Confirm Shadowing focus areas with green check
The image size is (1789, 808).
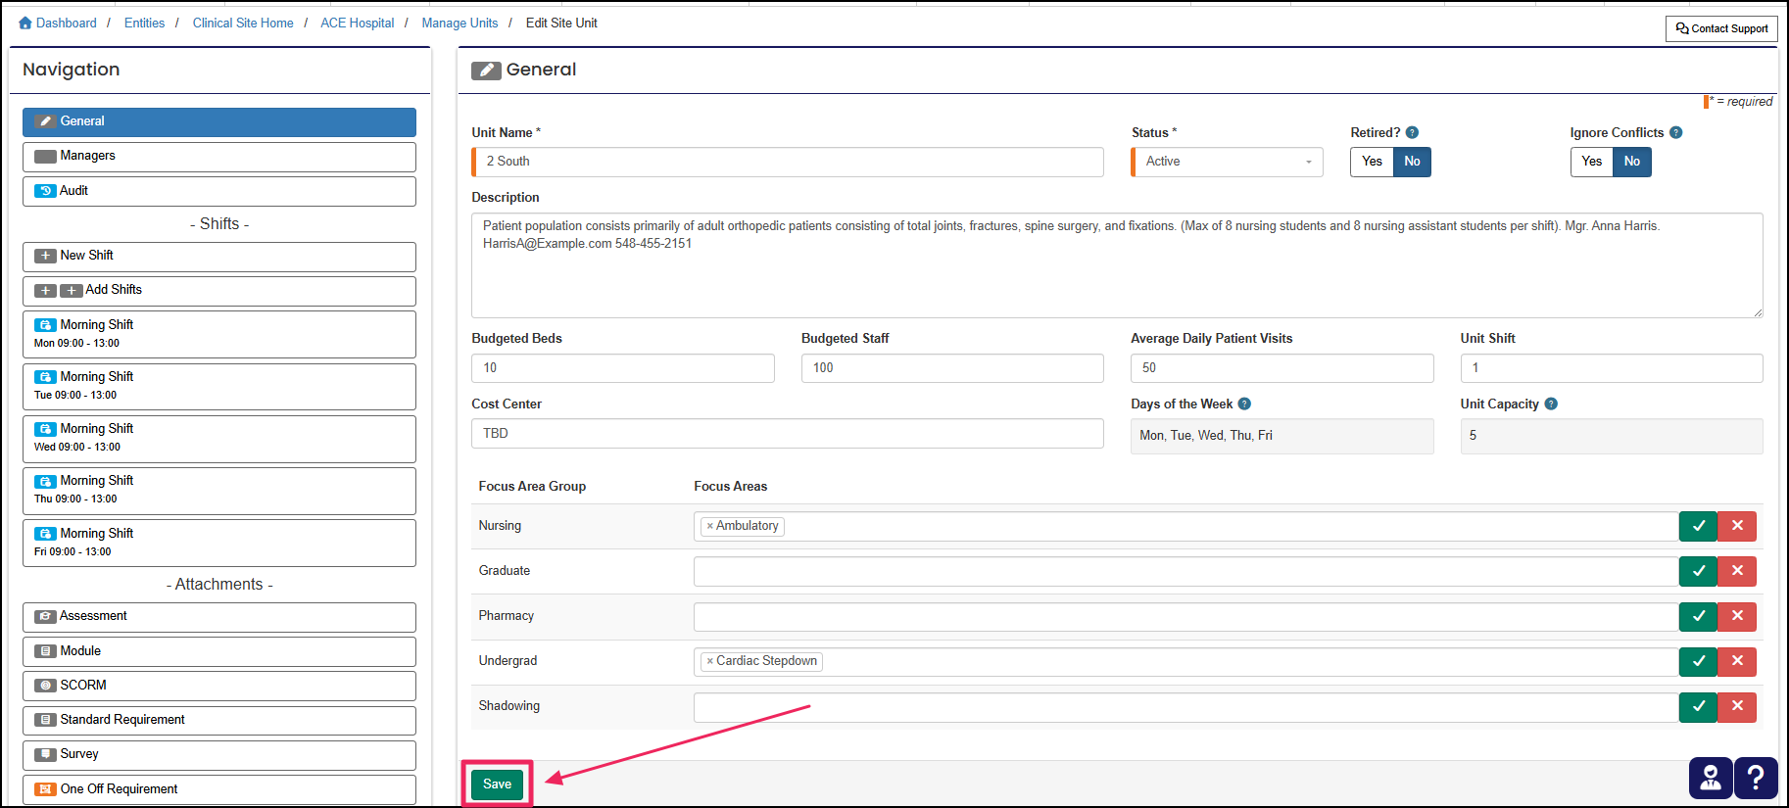coord(1698,706)
